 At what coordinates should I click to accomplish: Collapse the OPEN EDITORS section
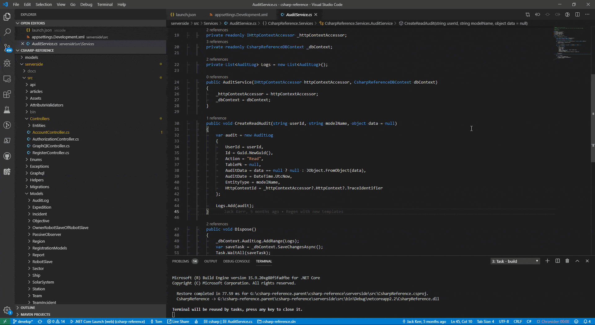(33, 23)
